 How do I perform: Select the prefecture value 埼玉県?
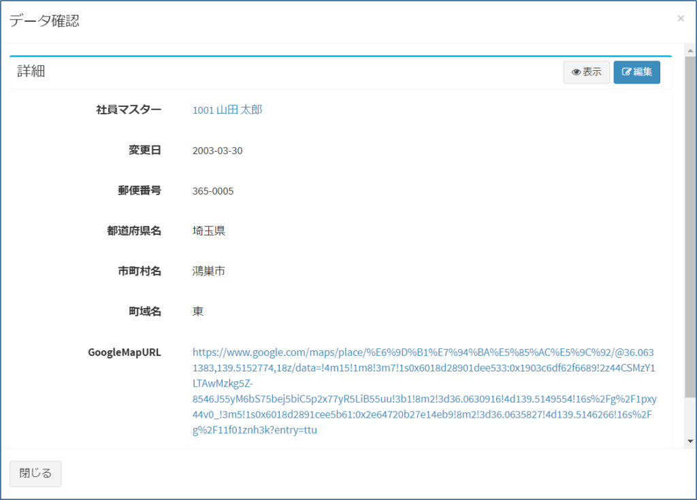pyautogui.click(x=208, y=231)
